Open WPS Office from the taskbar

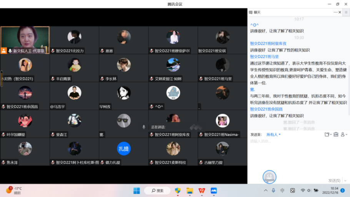coord(202,190)
